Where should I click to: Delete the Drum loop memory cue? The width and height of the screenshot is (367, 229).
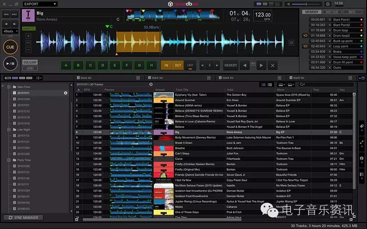pyautogui.click(x=330, y=31)
